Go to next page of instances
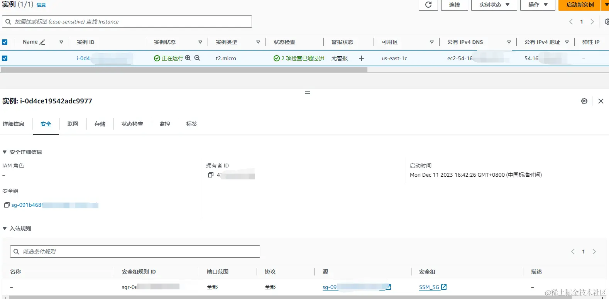The image size is (609, 299). click(x=592, y=22)
